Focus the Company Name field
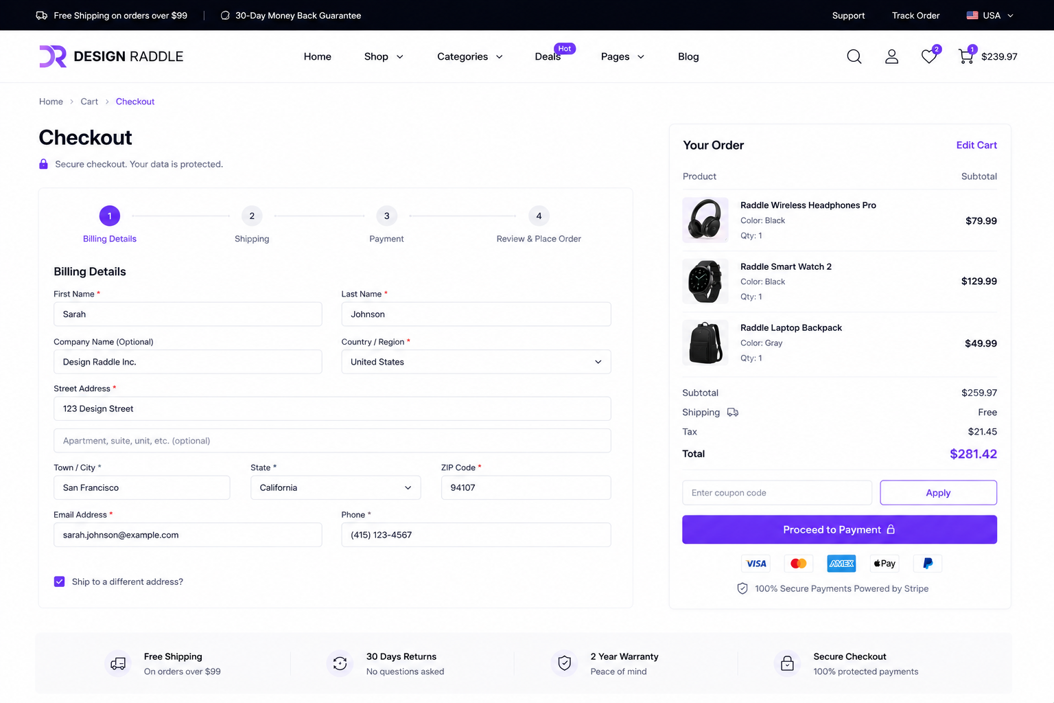This screenshot has height=703, width=1054. 188,362
